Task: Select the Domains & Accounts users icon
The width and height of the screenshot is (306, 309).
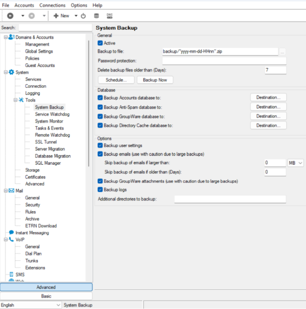Action: [x=11, y=37]
